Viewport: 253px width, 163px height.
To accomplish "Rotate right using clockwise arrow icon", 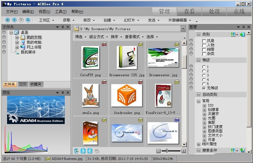I will click(90, 151).
